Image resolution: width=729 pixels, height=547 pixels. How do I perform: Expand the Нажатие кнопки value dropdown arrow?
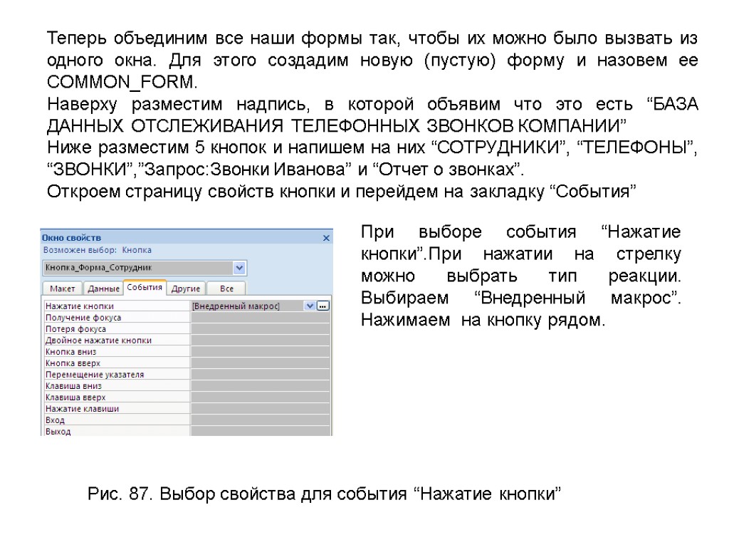[310, 306]
